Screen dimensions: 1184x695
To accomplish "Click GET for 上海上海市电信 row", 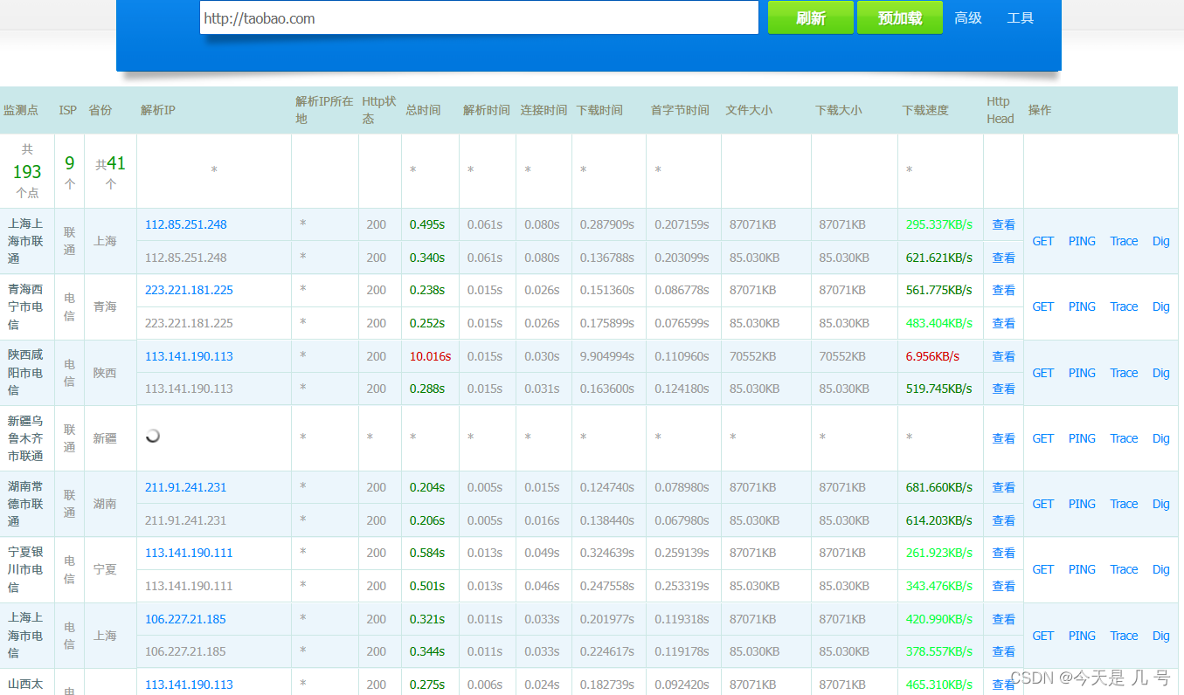I will [1043, 636].
